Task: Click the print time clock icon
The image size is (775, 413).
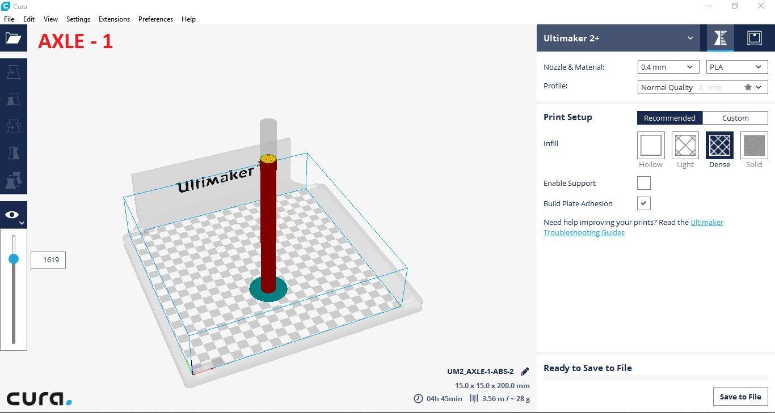Action: click(x=418, y=398)
